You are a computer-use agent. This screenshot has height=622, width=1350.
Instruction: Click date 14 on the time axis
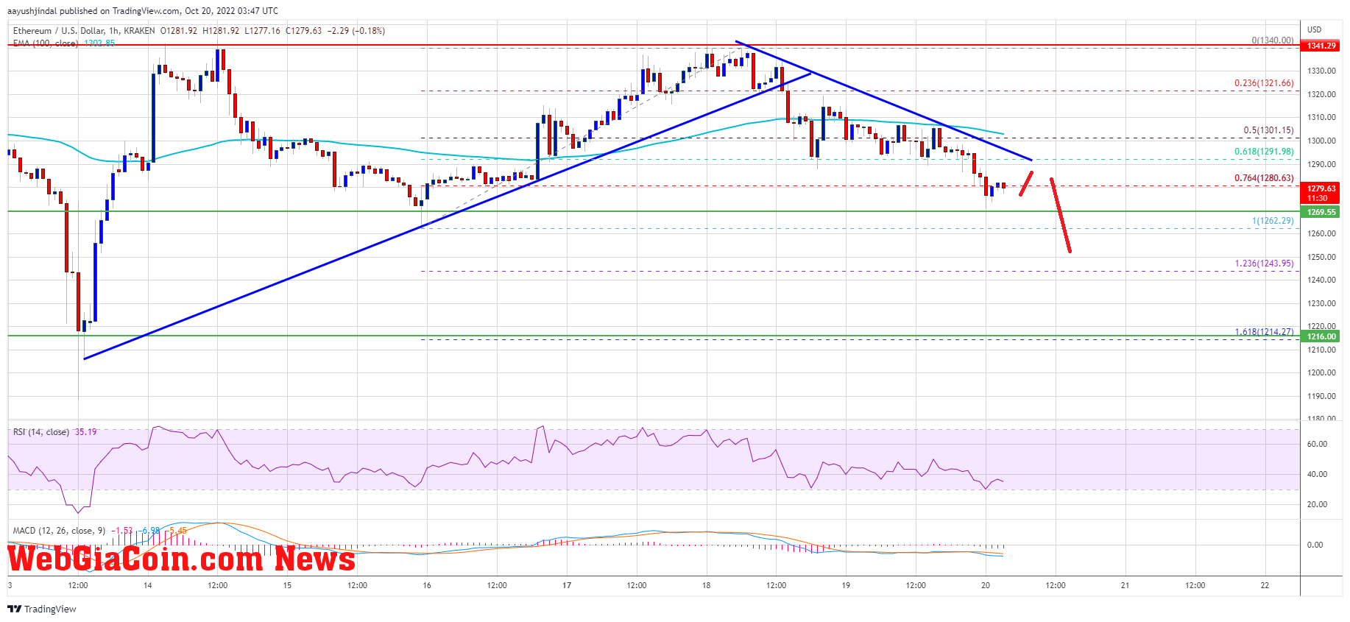point(148,586)
